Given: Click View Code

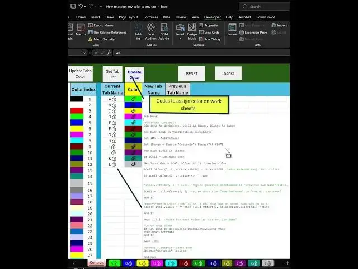Looking at the screenshot, I should pos(209,33).
